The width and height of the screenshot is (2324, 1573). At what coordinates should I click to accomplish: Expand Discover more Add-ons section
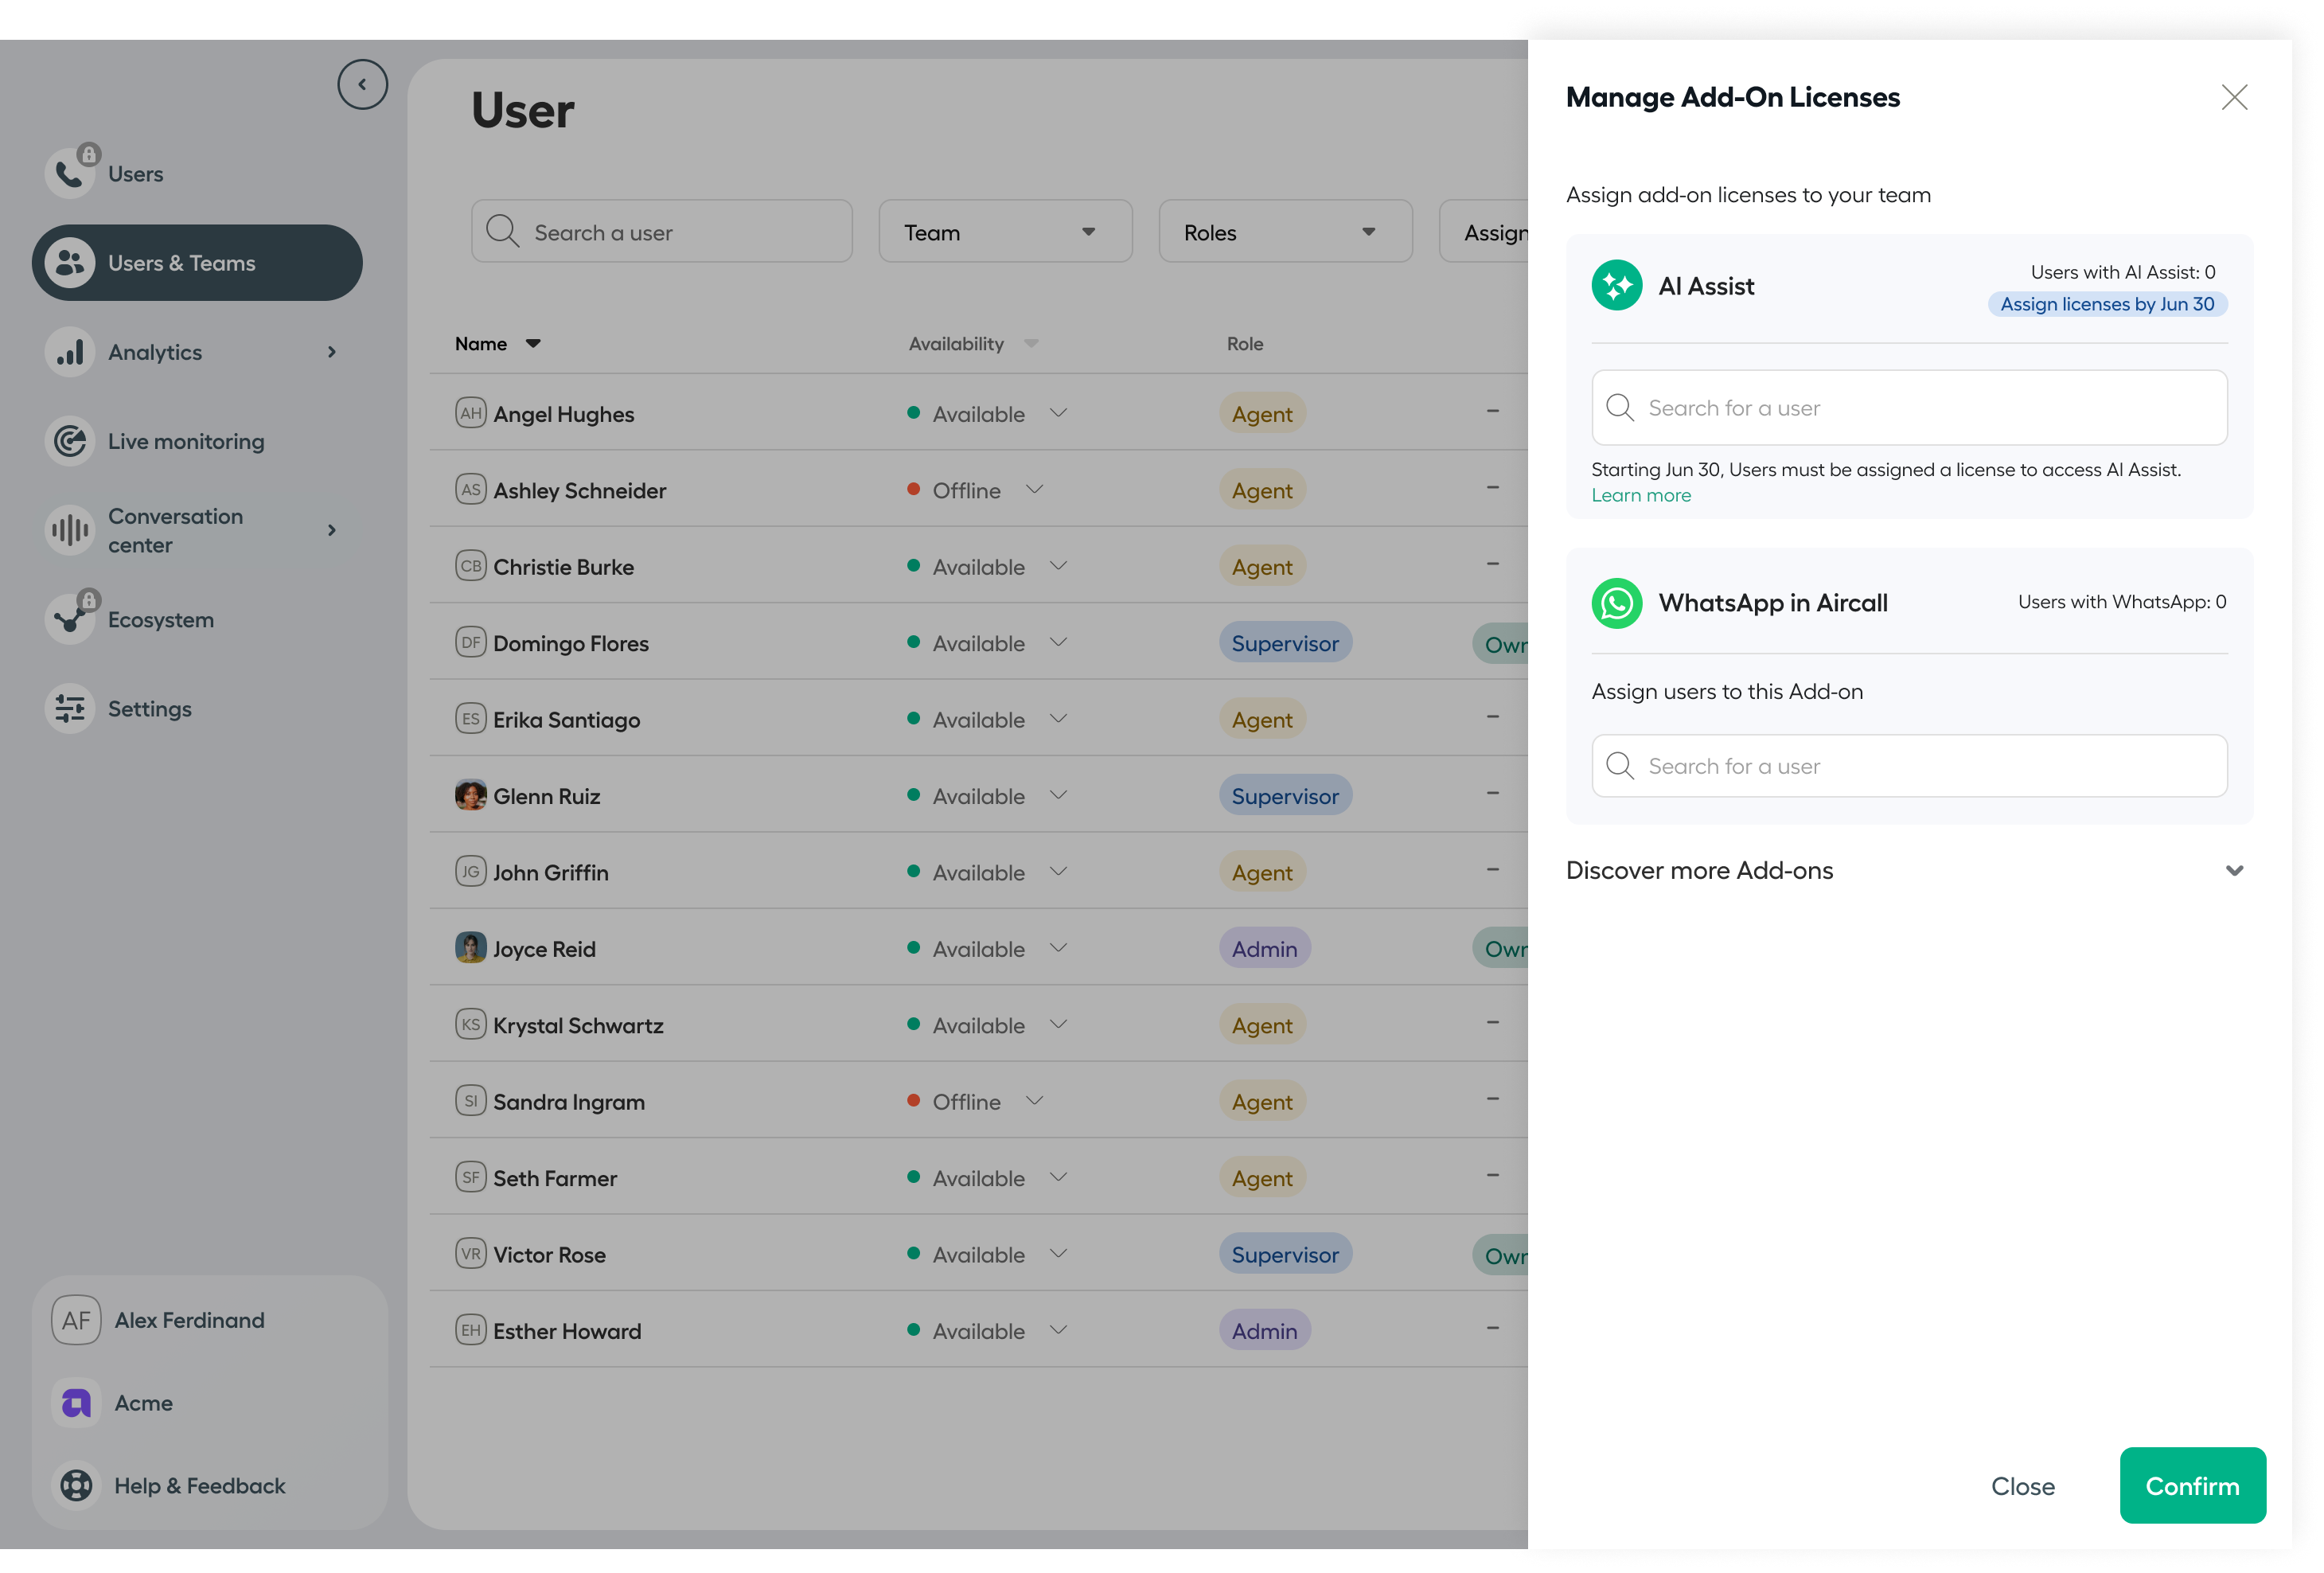tap(2234, 870)
